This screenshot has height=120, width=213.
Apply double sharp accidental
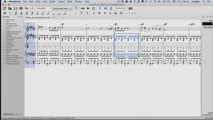tap(94, 13)
